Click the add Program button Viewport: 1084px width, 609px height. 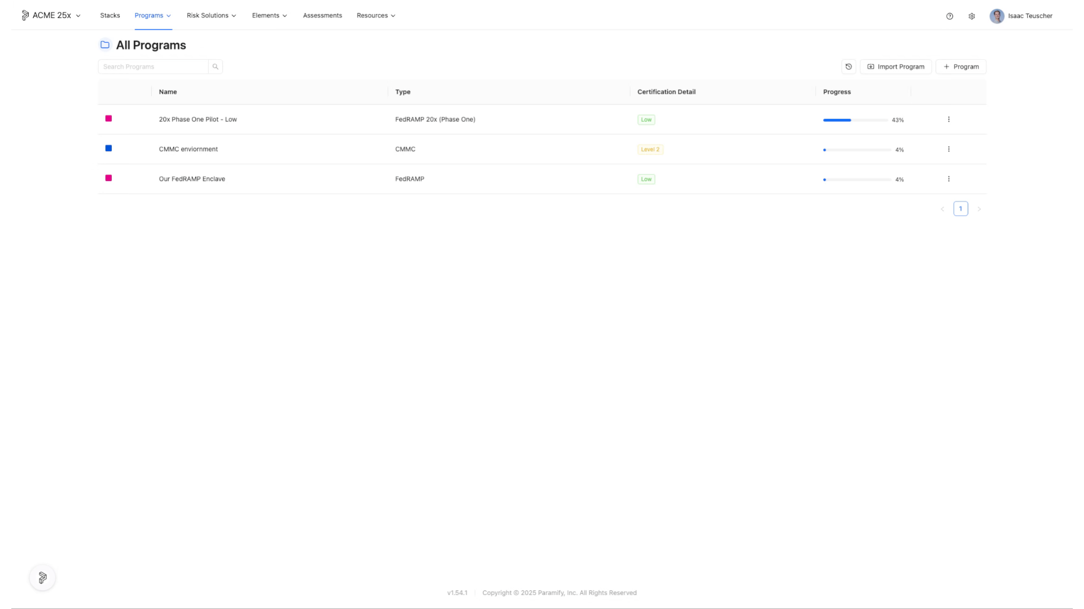961,67
